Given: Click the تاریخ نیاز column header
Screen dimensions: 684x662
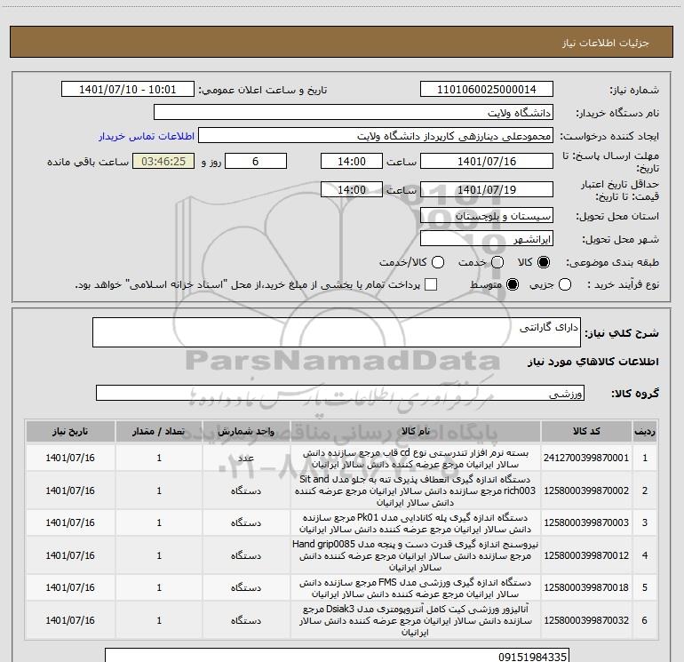Looking at the screenshot, I should point(70,431).
